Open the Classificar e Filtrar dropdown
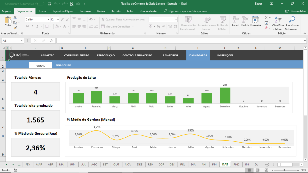This screenshot has height=173, width=308. [x=278, y=24]
